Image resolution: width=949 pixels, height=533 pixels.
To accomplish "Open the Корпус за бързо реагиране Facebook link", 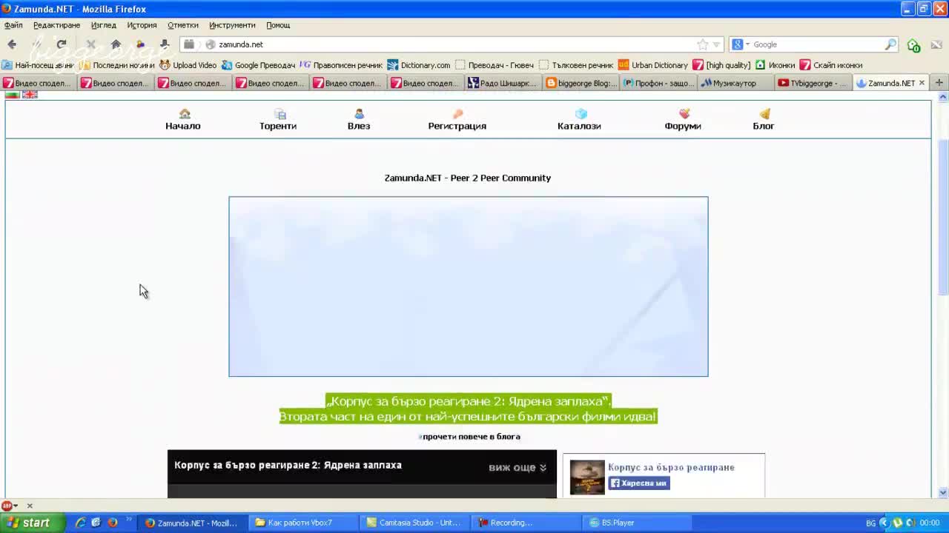I will point(671,467).
